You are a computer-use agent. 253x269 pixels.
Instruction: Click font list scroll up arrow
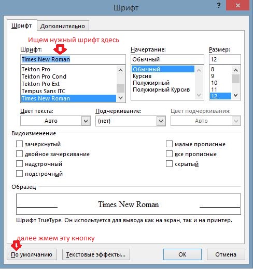tap(120, 70)
